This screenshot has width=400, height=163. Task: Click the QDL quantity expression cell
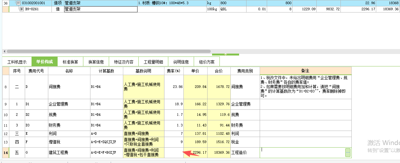(x=233, y=9)
